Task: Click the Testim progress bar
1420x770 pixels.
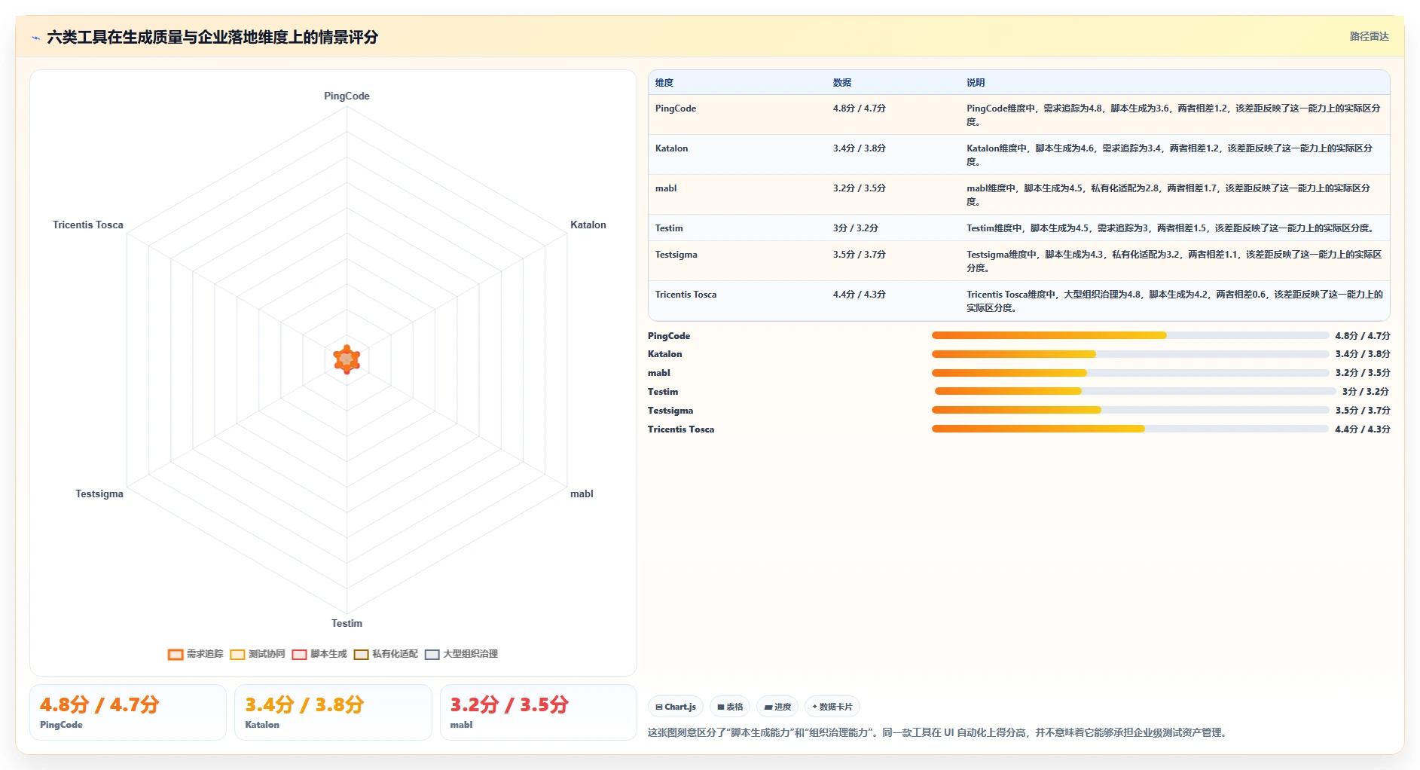Action: tap(1135, 391)
